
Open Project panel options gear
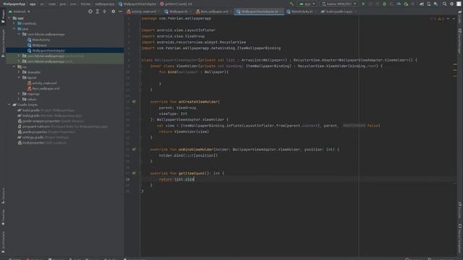tap(113, 12)
